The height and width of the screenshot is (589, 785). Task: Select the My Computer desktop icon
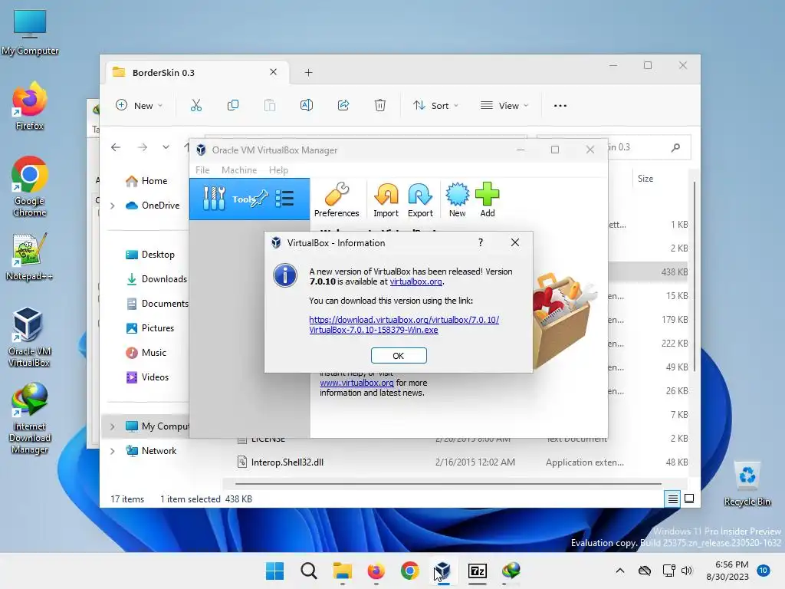30,32
